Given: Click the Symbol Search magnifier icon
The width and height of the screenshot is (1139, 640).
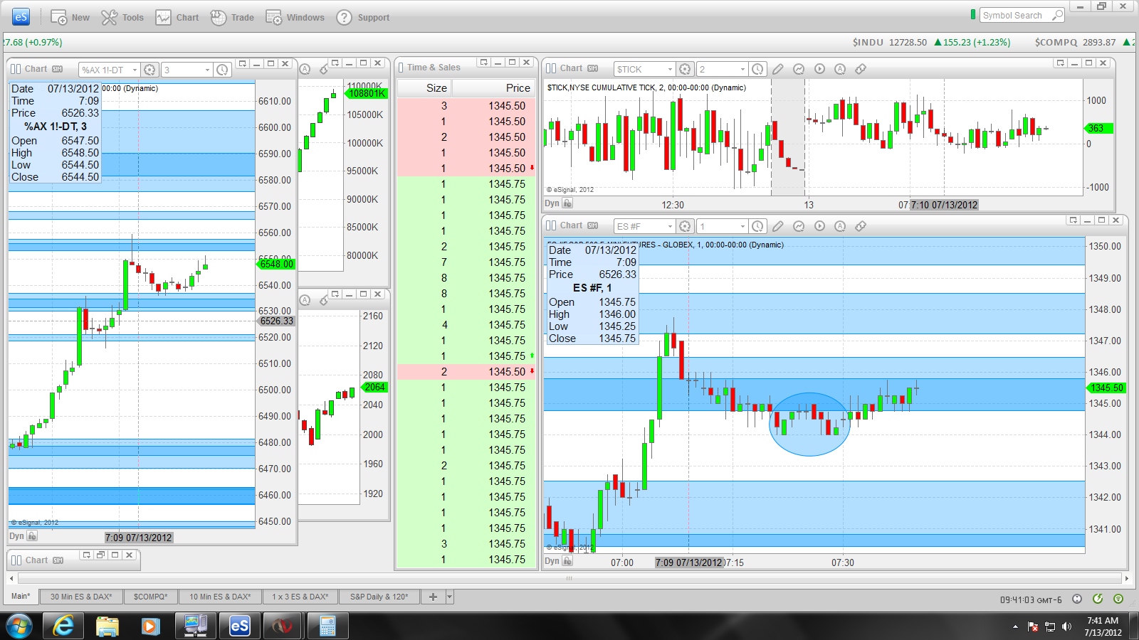Looking at the screenshot, I should point(1058,15).
